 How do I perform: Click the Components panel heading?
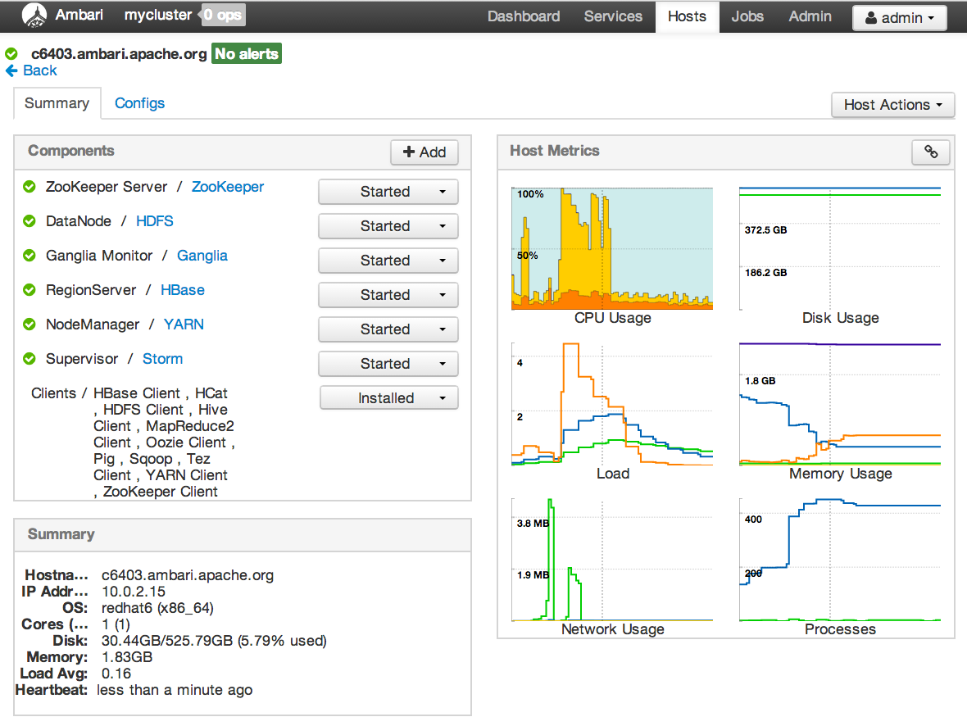[71, 151]
